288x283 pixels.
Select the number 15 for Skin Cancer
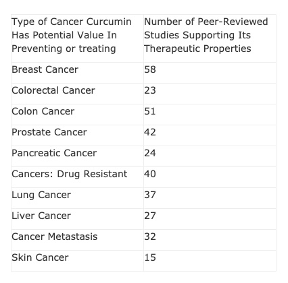150,257
